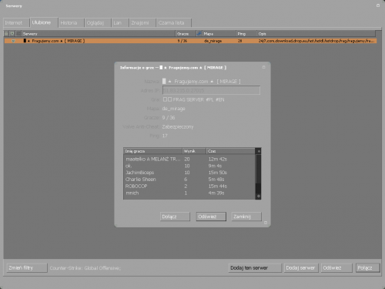Screen dimensions: 385x289
Task: Switch to the Lan tab
Action: click(x=120, y=22)
